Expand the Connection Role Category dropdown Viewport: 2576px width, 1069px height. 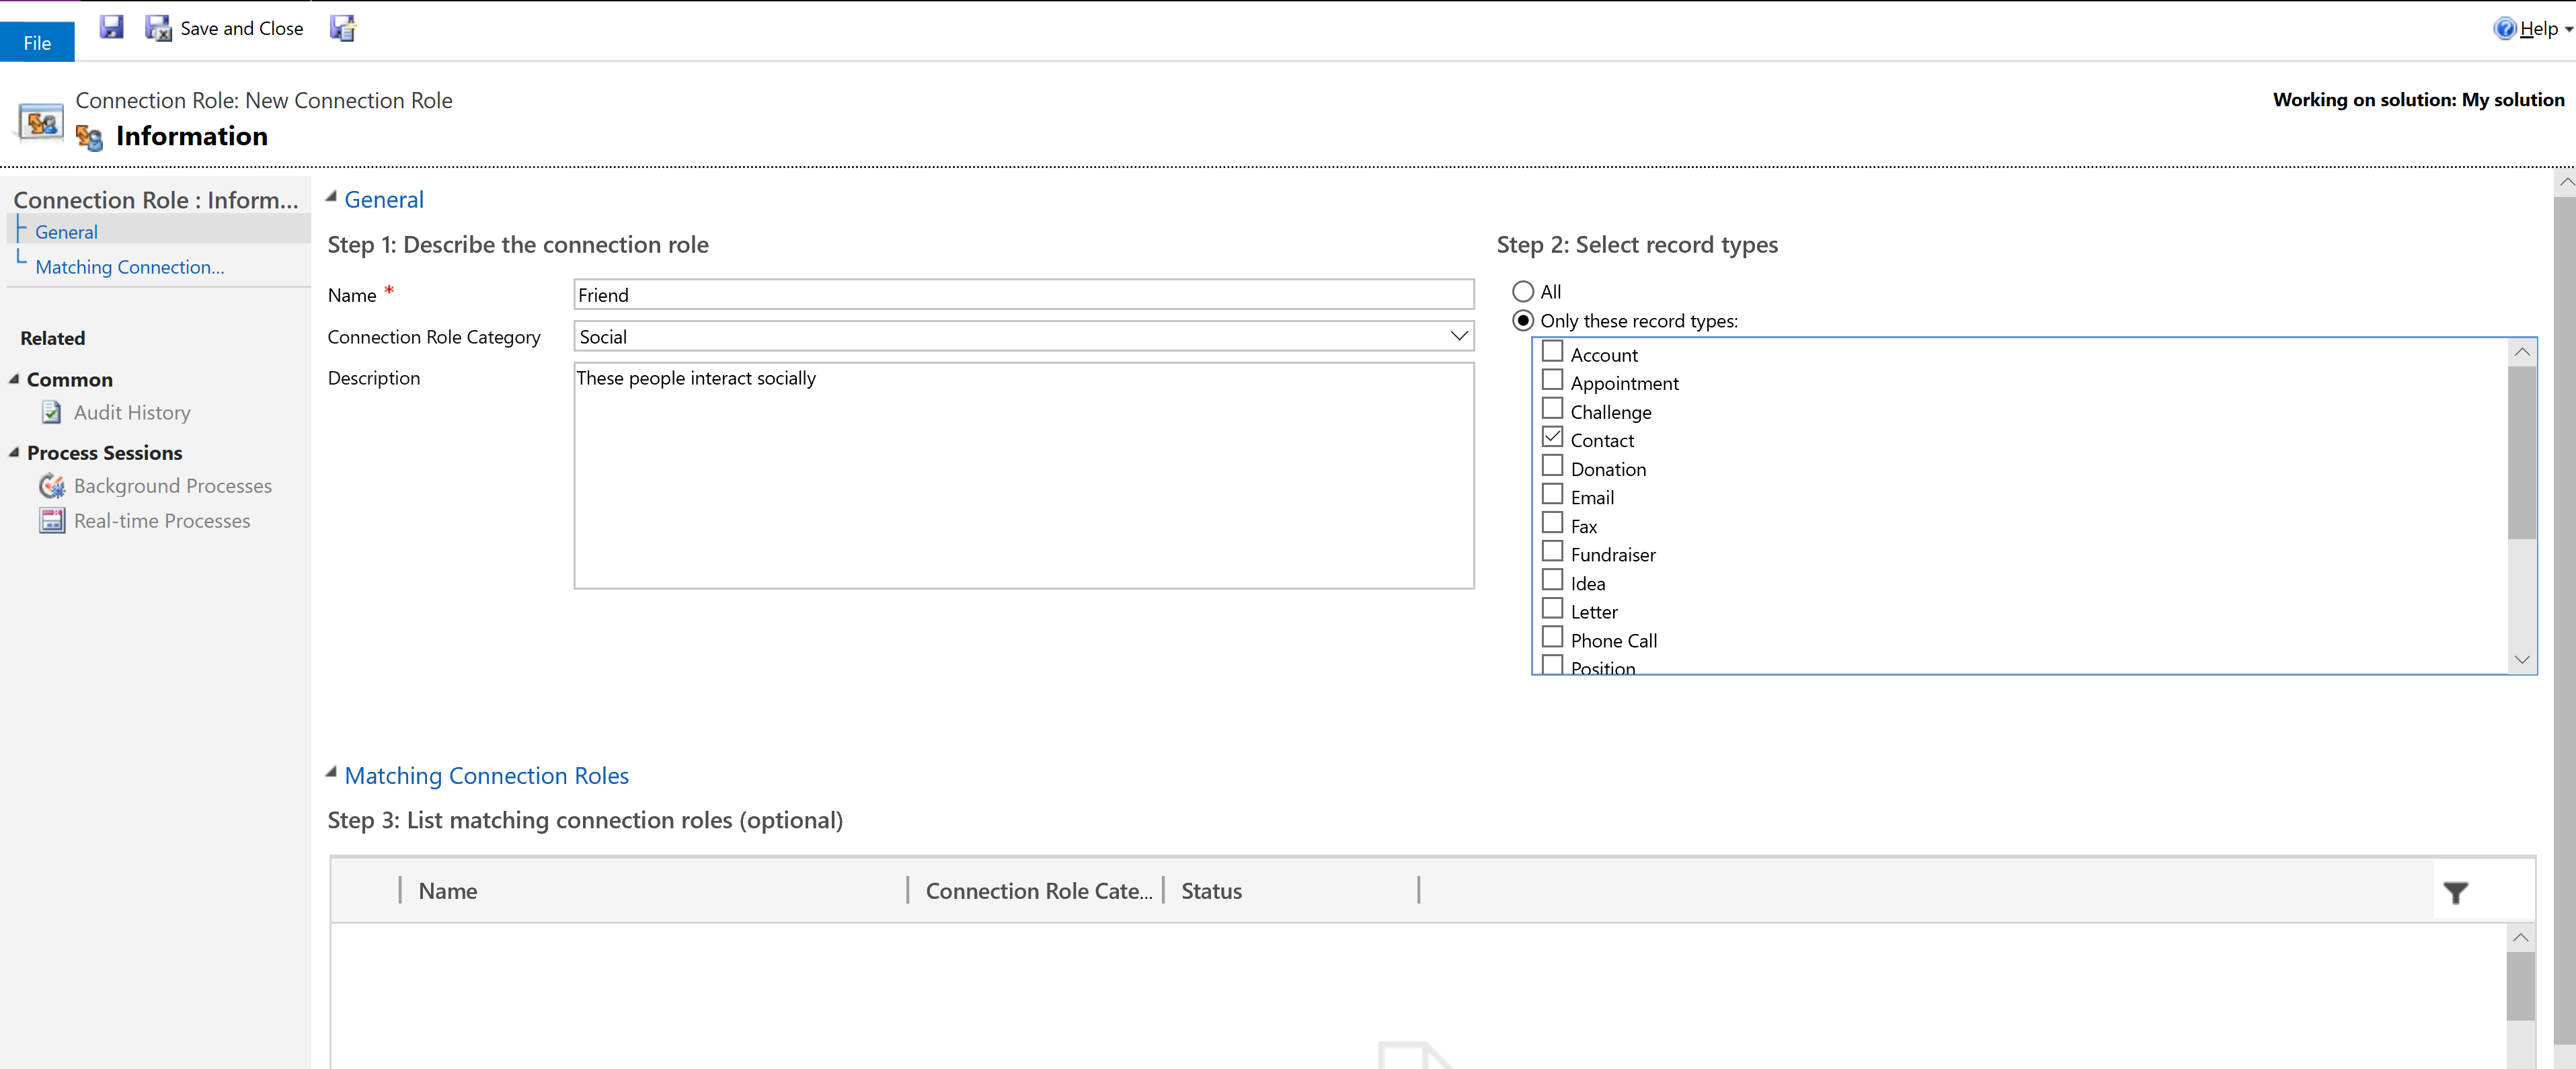[x=1456, y=337]
